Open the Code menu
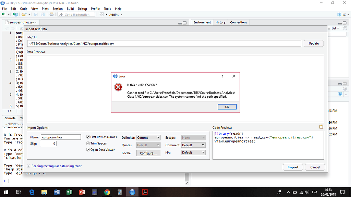Image resolution: width=351 pixels, height=197 pixels. [24, 9]
